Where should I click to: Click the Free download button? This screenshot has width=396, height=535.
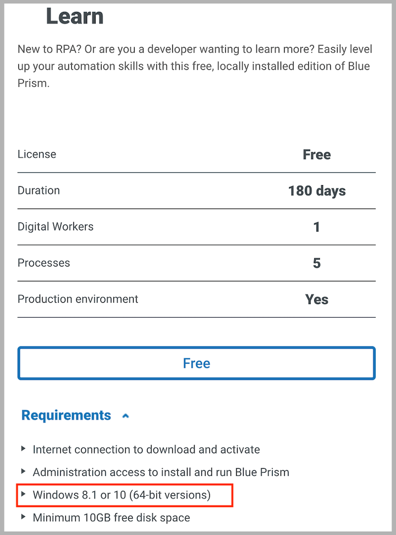pyautogui.click(x=196, y=364)
